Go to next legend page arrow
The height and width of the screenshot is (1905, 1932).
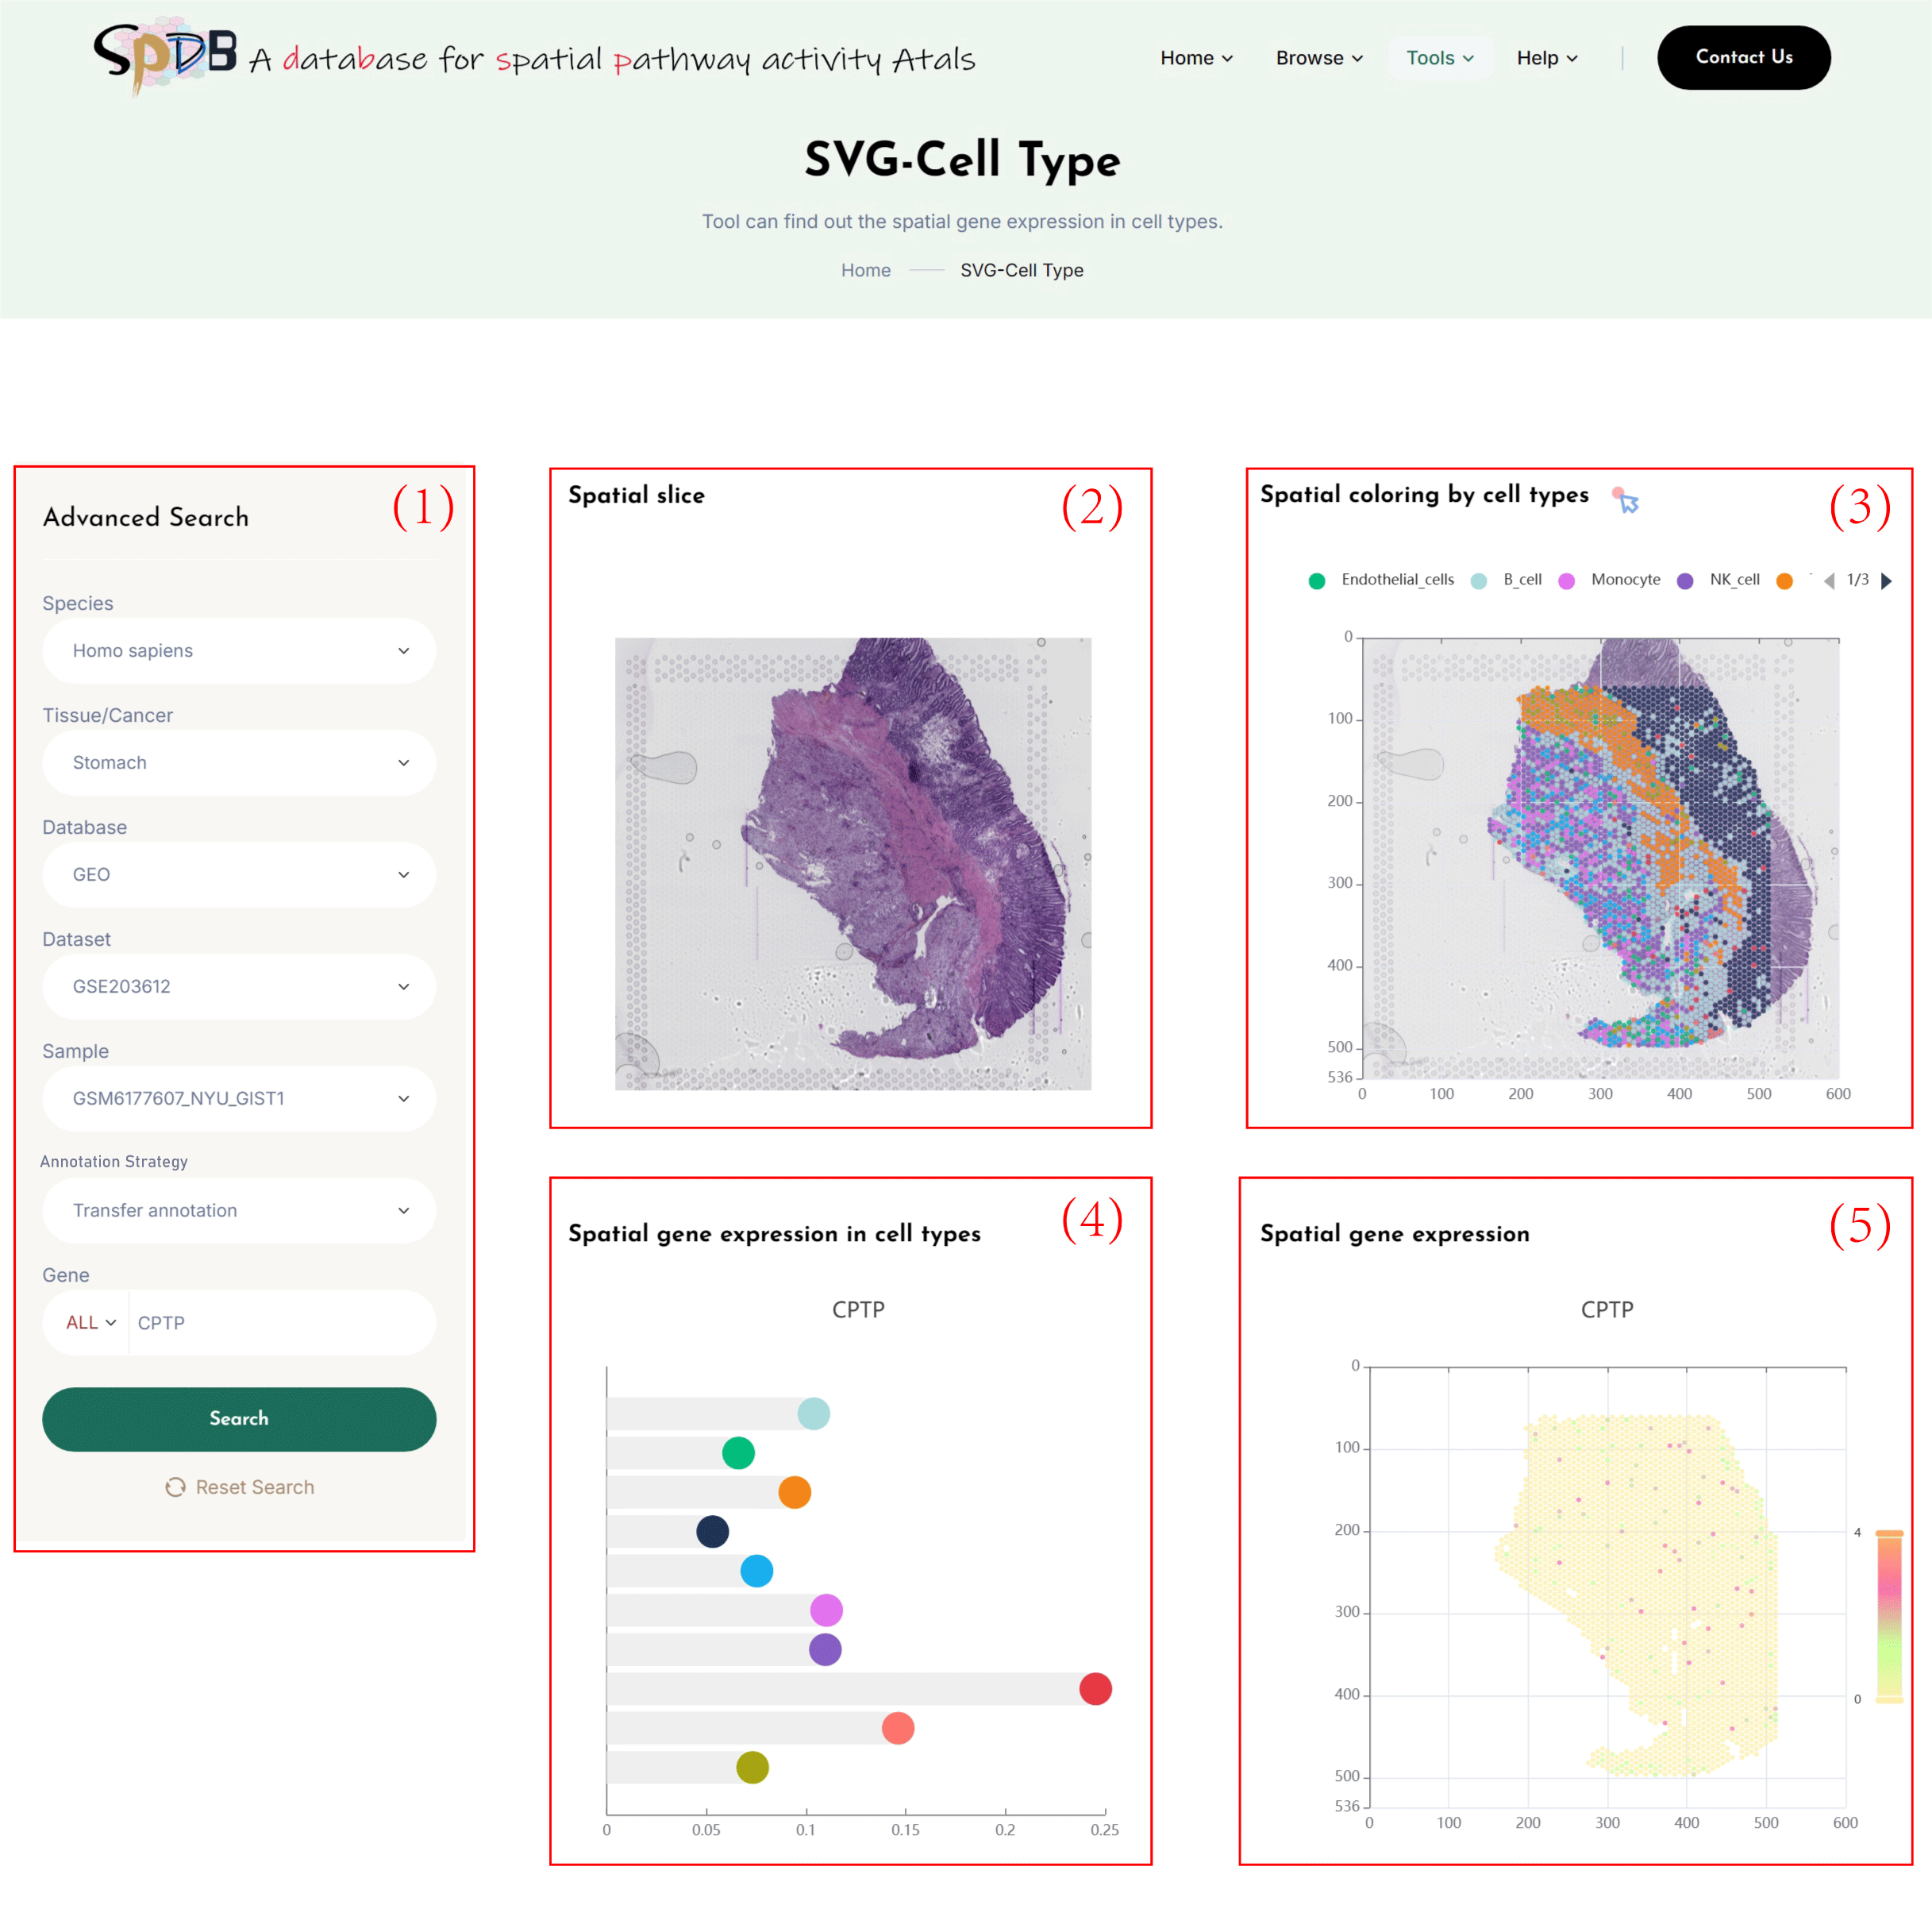pyautogui.click(x=1886, y=580)
